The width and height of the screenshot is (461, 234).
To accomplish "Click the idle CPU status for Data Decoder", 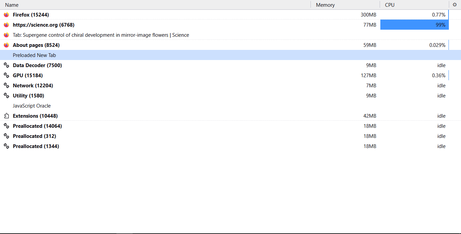I will click(x=441, y=65).
